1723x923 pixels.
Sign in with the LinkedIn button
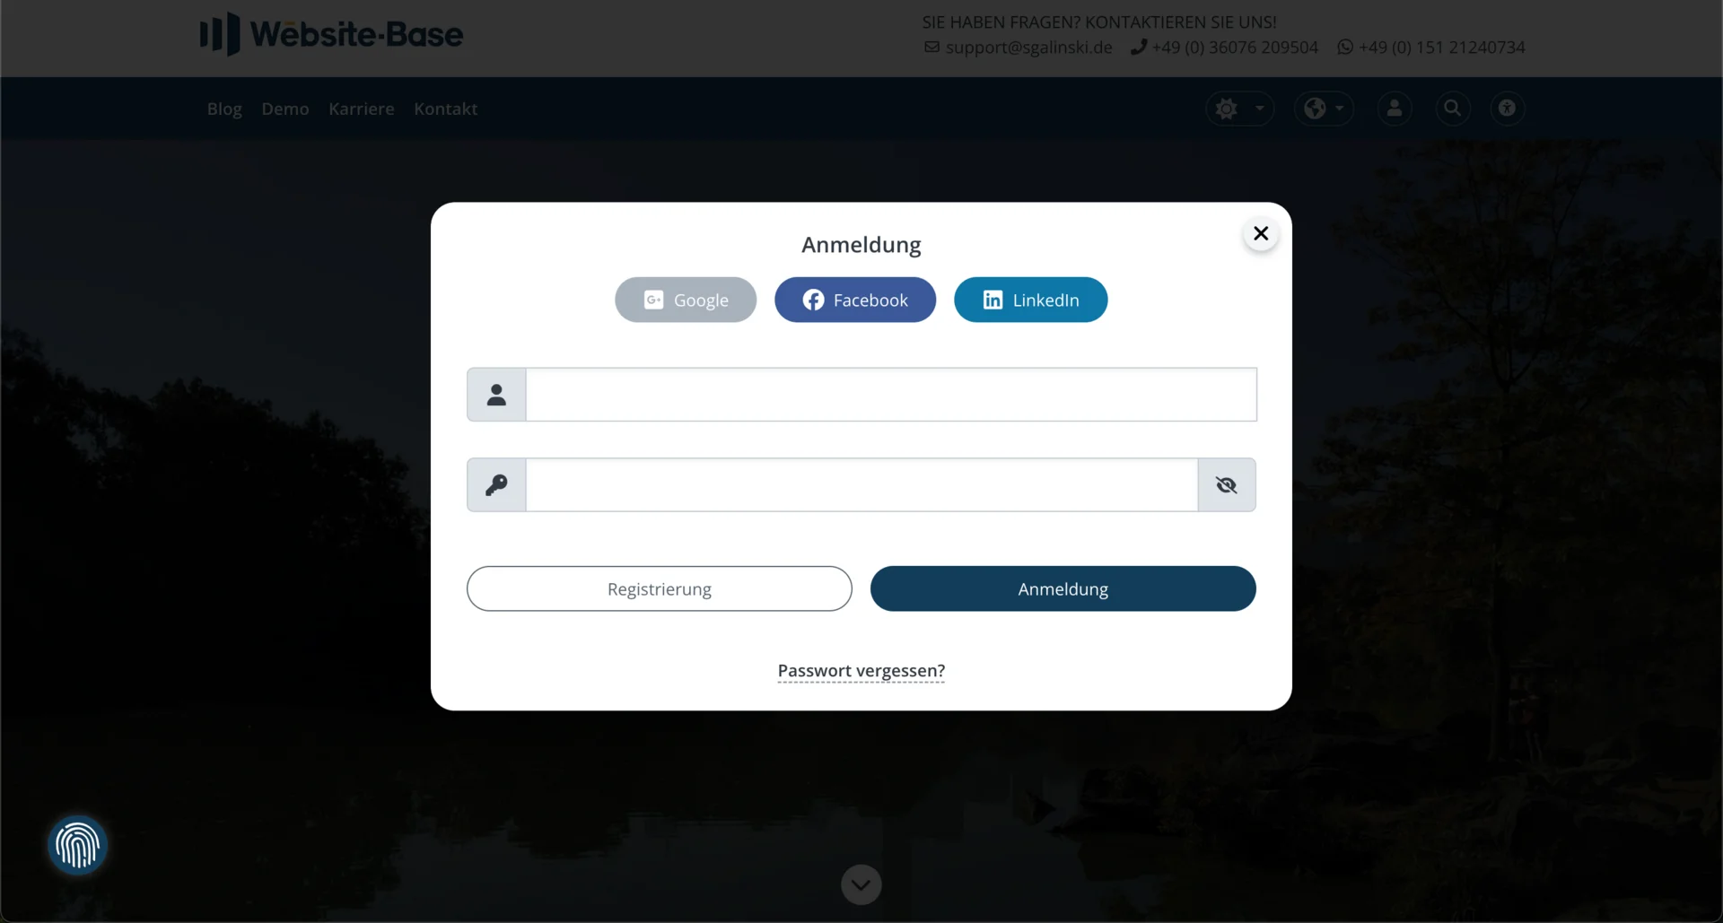(x=1030, y=300)
